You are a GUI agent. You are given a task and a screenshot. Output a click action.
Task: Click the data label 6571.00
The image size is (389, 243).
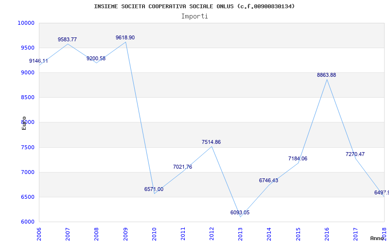(x=154, y=189)
